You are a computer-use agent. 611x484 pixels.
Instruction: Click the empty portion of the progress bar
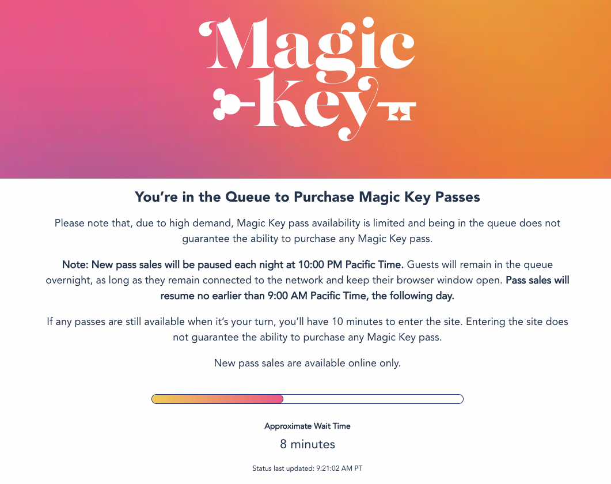pyautogui.click(x=373, y=399)
